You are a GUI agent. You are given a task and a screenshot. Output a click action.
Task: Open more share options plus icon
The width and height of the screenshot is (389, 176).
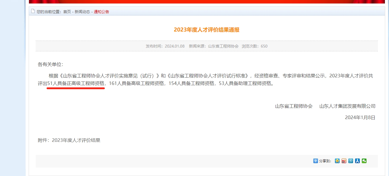(316, 161)
